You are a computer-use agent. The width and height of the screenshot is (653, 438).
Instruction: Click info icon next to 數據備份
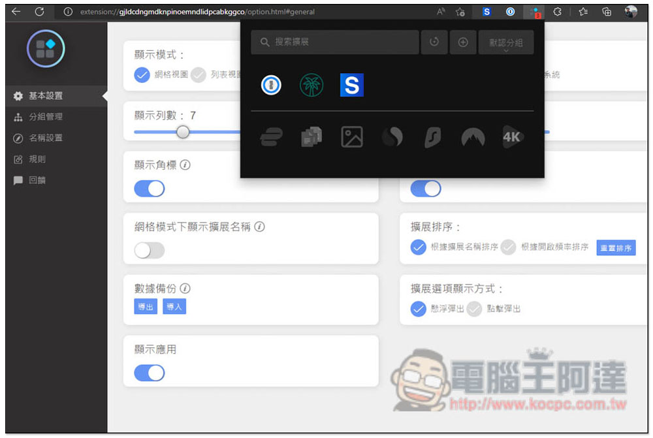tap(185, 288)
